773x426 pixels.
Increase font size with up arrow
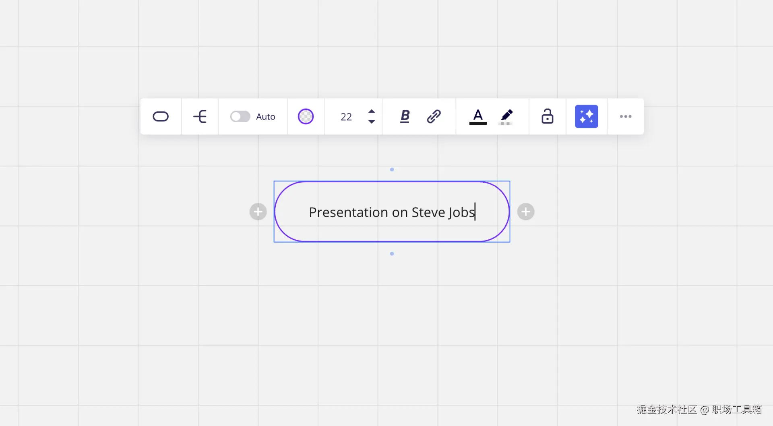click(x=372, y=111)
